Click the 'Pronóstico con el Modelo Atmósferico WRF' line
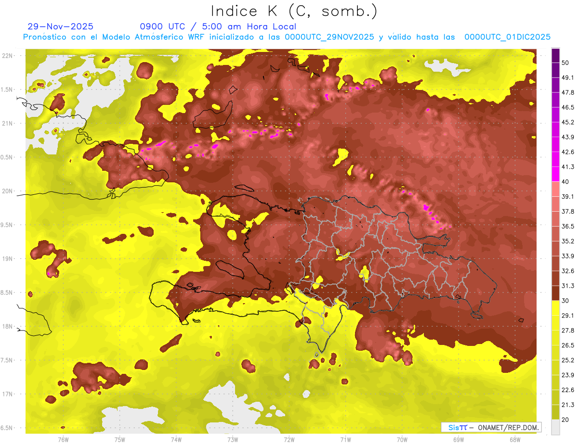This screenshot has width=578, height=446. click(287, 37)
